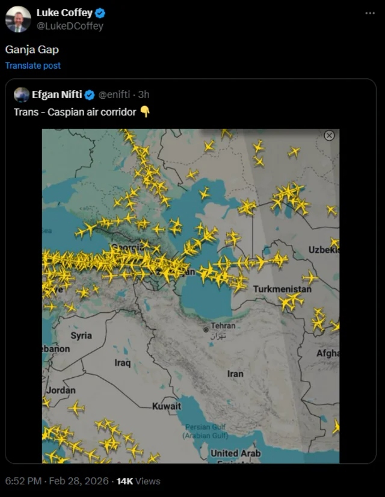Click Efgan Nifti's verified badge
385x497 pixels.
pos(89,94)
